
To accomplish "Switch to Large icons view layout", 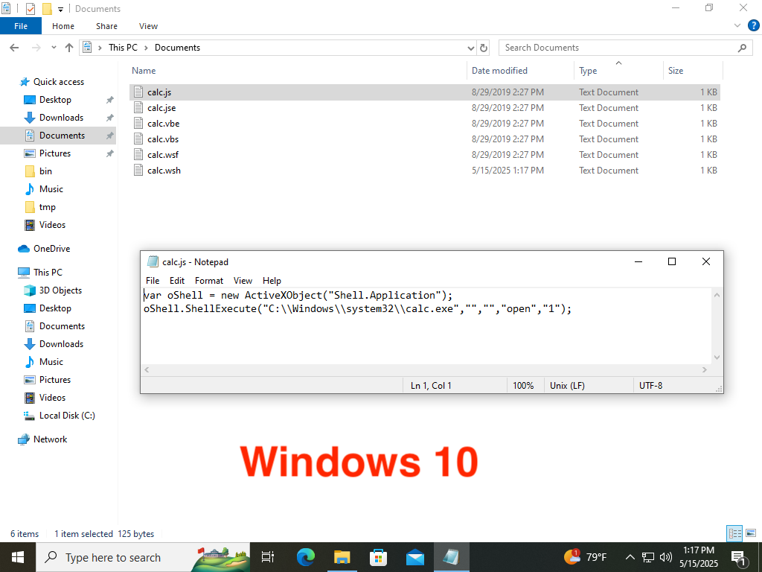I will [x=751, y=533].
